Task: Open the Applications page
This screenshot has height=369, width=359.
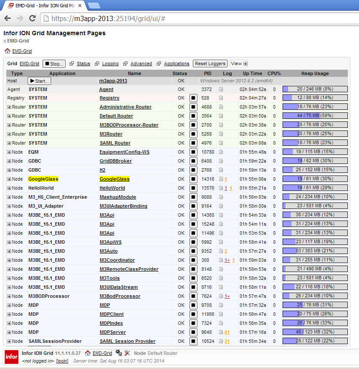Action: click(x=176, y=64)
